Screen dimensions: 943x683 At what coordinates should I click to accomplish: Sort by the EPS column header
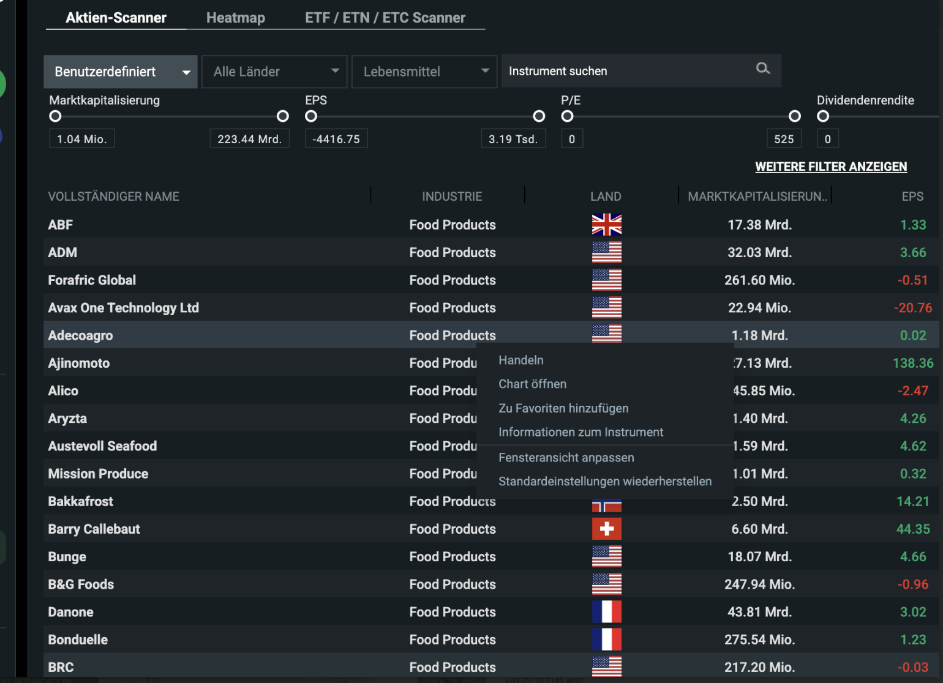pyautogui.click(x=912, y=196)
